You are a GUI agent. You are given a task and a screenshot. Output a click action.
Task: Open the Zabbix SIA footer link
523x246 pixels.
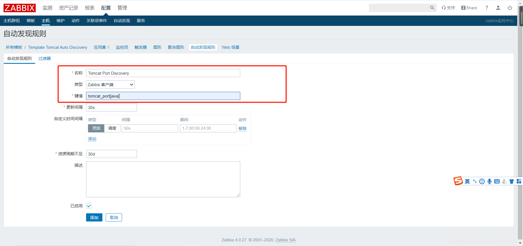tap(285, 240)
